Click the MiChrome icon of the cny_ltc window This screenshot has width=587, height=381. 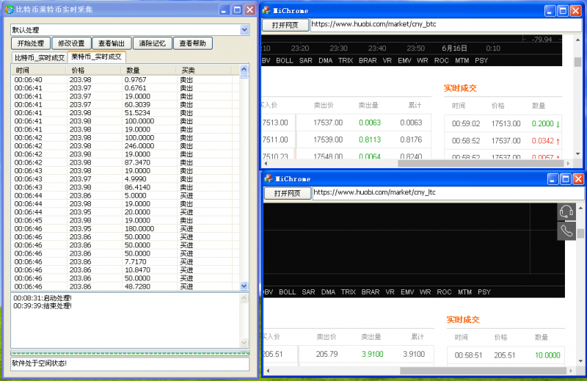(269, 178)
